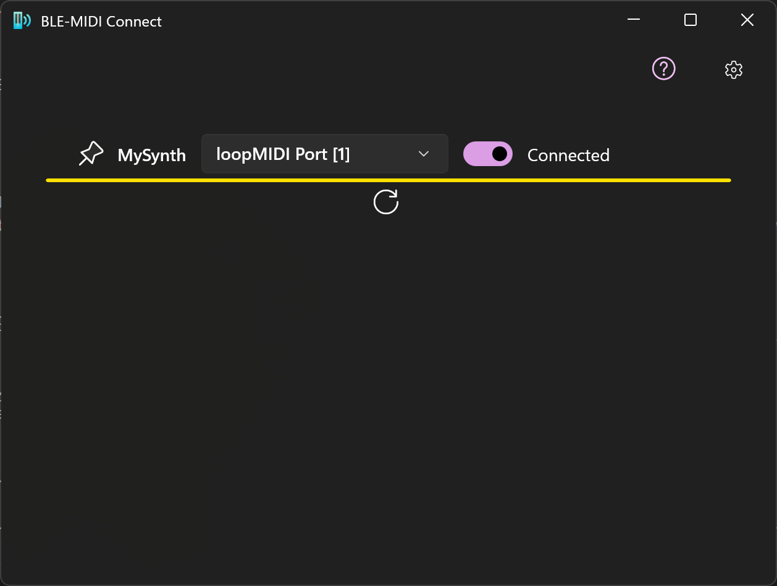Close the BLE-MIDI Connect window

[747, 20]
